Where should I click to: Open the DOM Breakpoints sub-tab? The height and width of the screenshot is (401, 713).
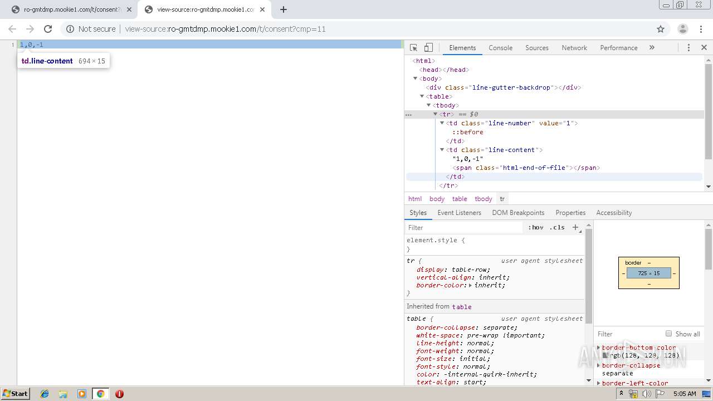[x=518, y=213]
